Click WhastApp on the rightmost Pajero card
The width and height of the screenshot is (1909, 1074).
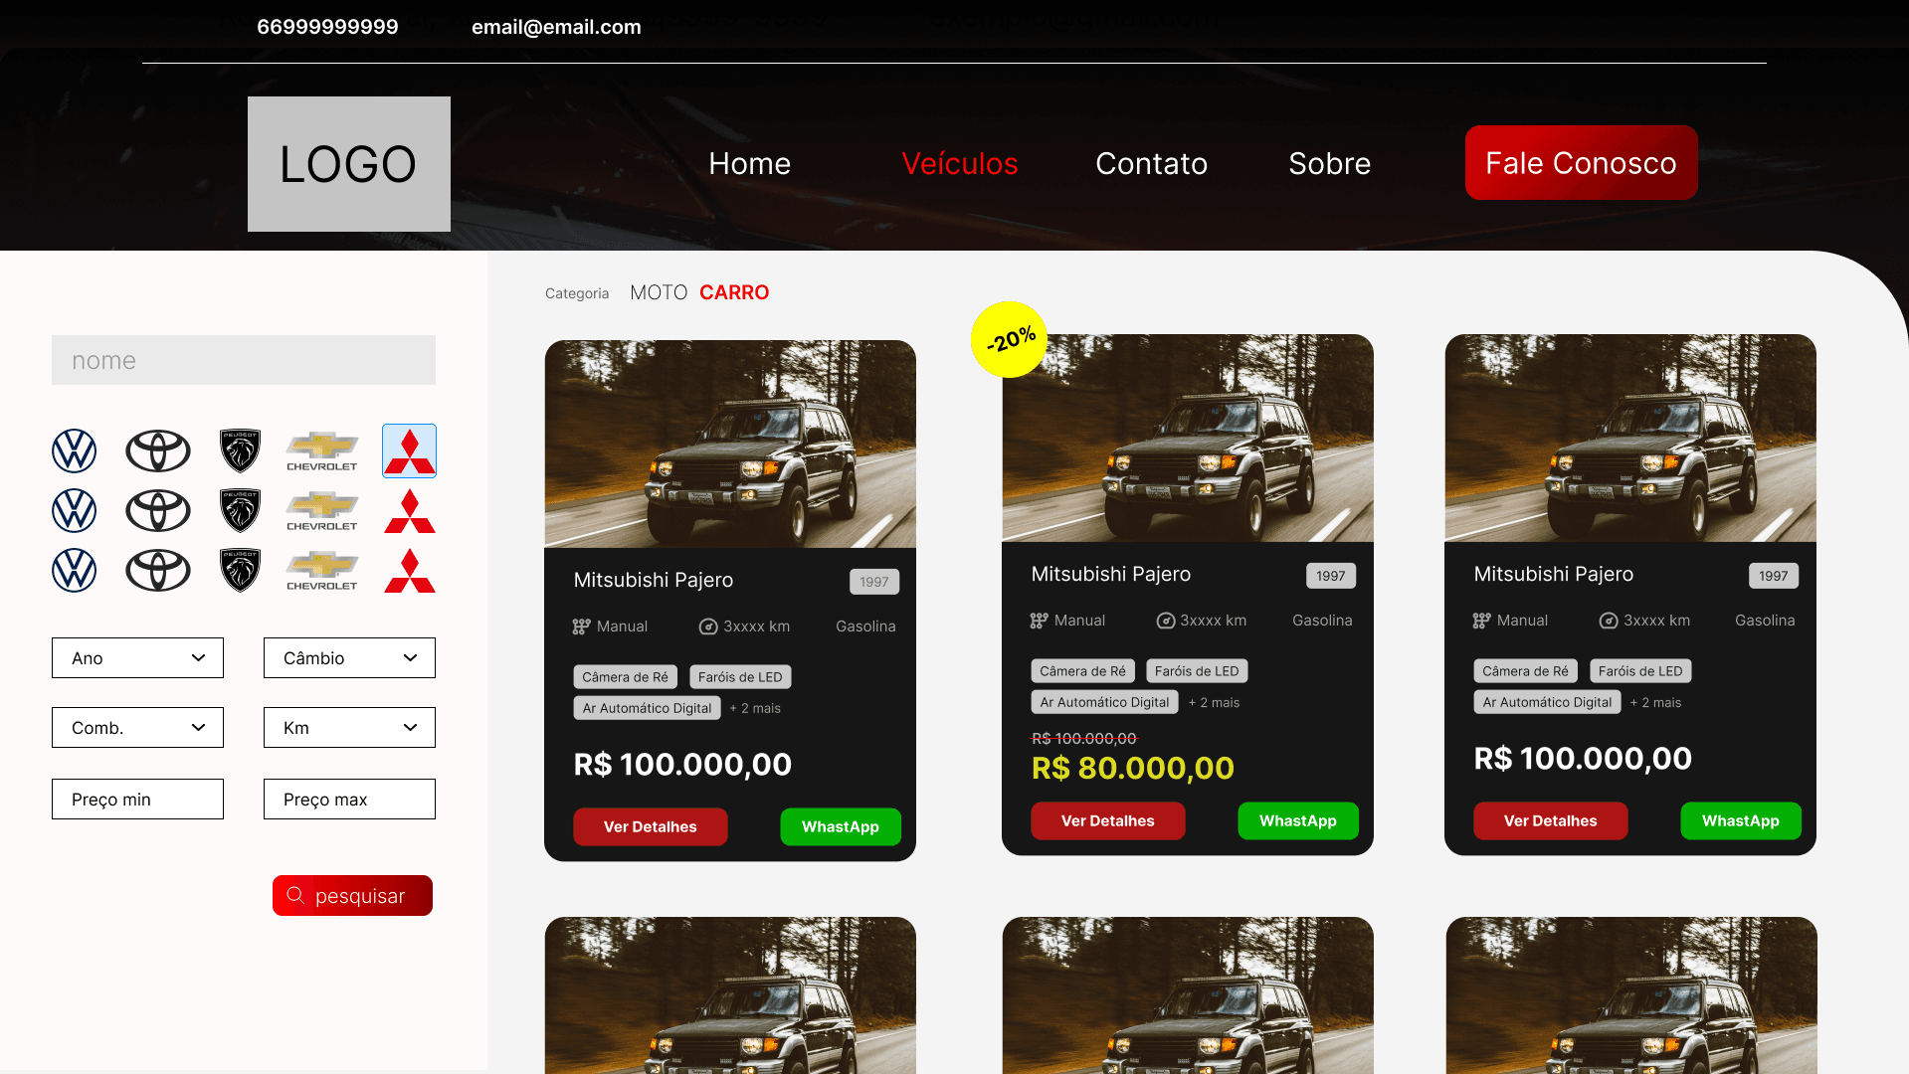coord(1741,821)
